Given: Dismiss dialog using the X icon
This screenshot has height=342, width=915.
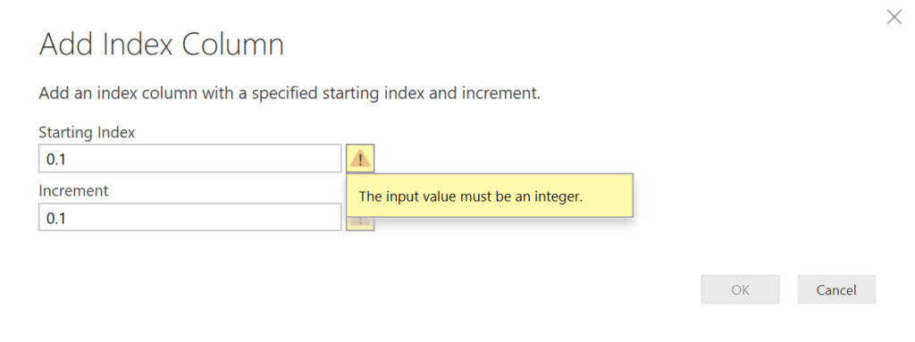Looking at the screenshot, I should pyautogui.click(x=894, y=18).
